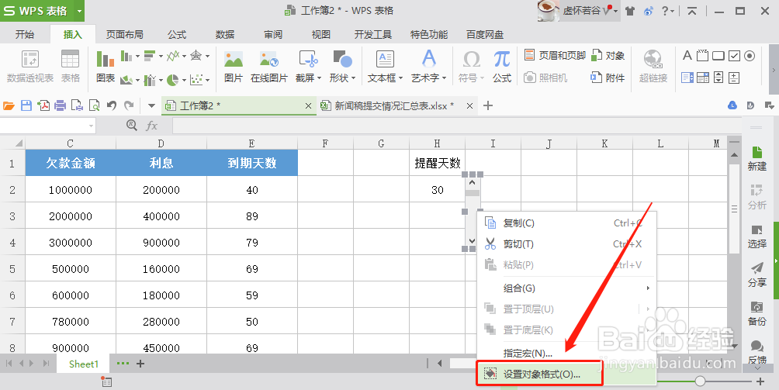Insert a button form control

click(718, 56)
